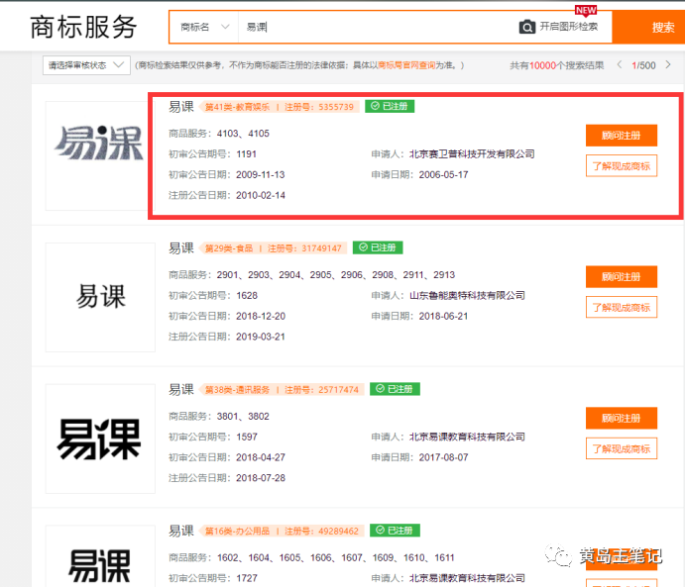Click the 已注册 badge on class 41 result
Screen dimensions: 685x587
click(x=389, y=106)
